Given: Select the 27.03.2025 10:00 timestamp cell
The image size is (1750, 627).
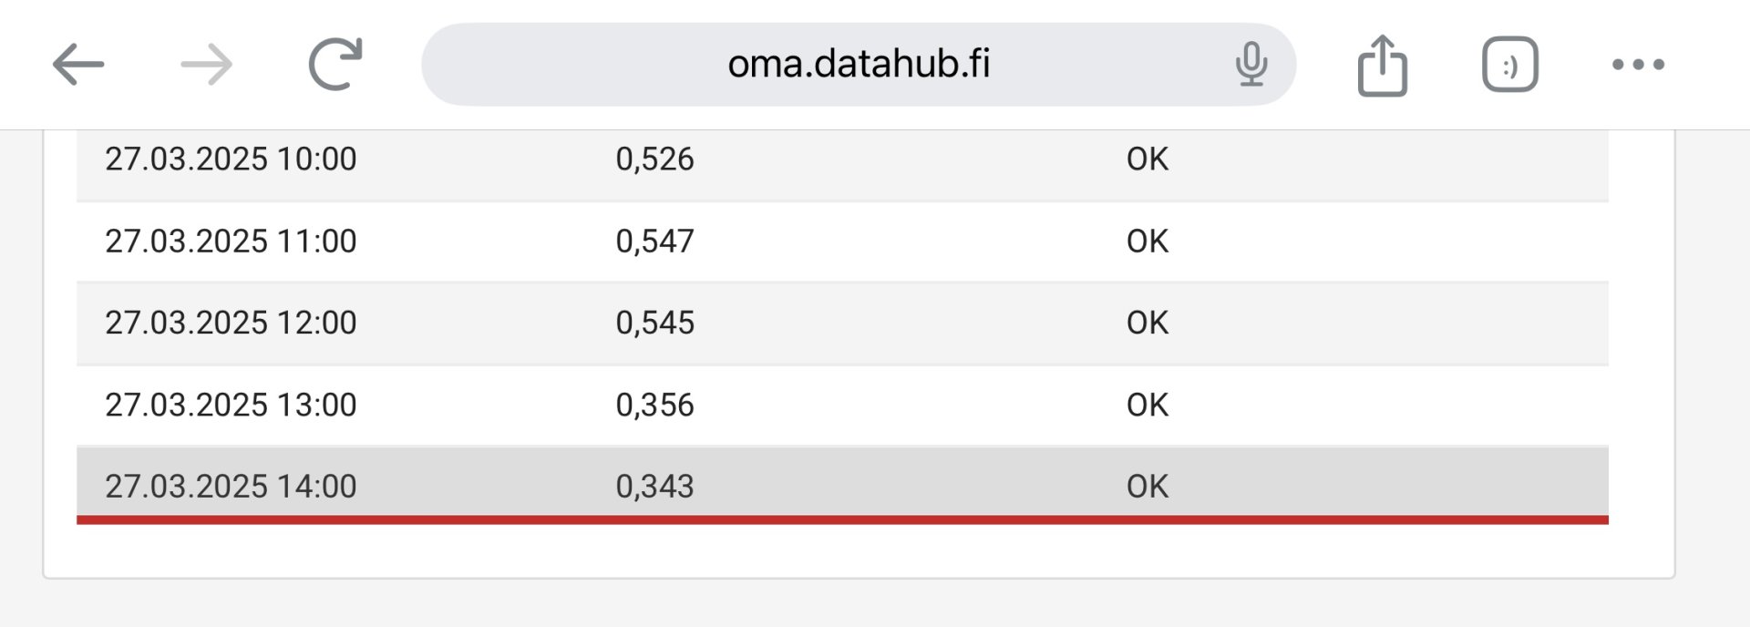Looking at the screenshot, I should point(231,159).
